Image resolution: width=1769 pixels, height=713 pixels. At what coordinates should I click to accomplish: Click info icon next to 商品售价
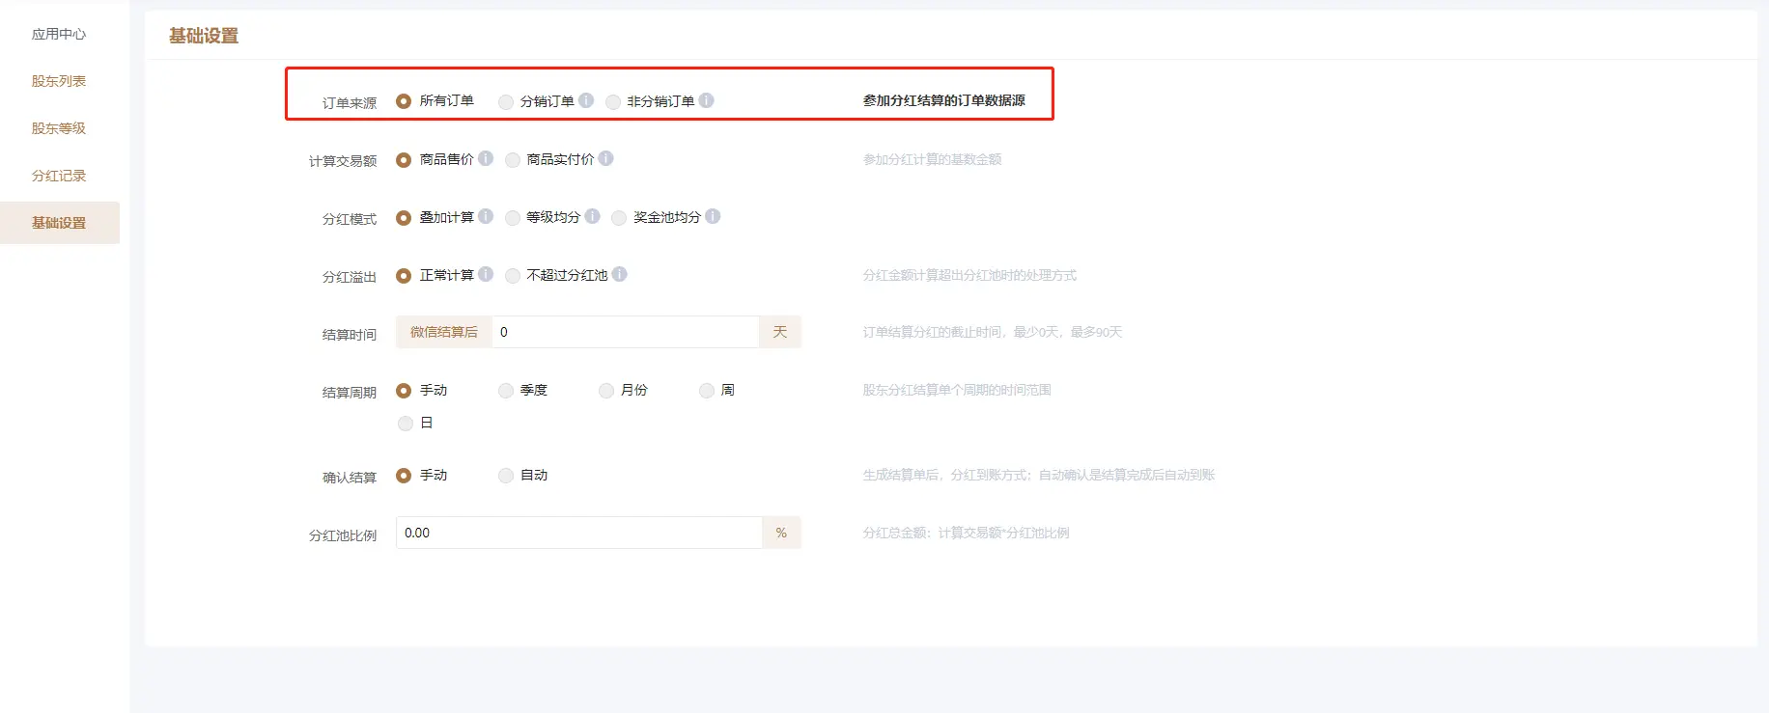tap(486, 158)
